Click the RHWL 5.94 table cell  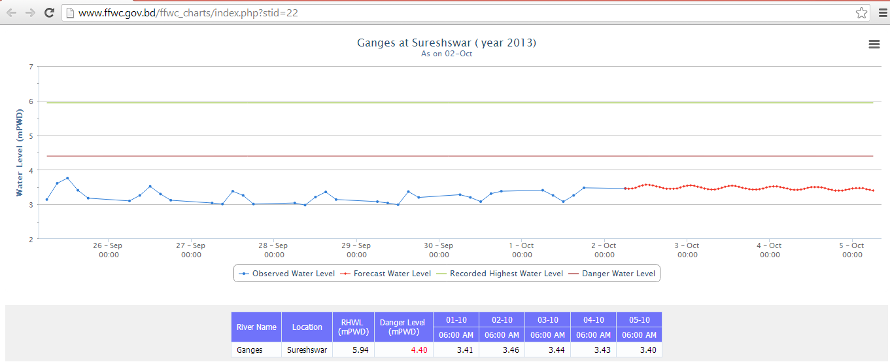click(x=353, y=350)
